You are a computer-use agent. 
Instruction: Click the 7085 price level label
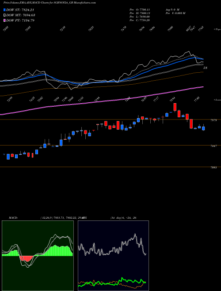point(213,168)
